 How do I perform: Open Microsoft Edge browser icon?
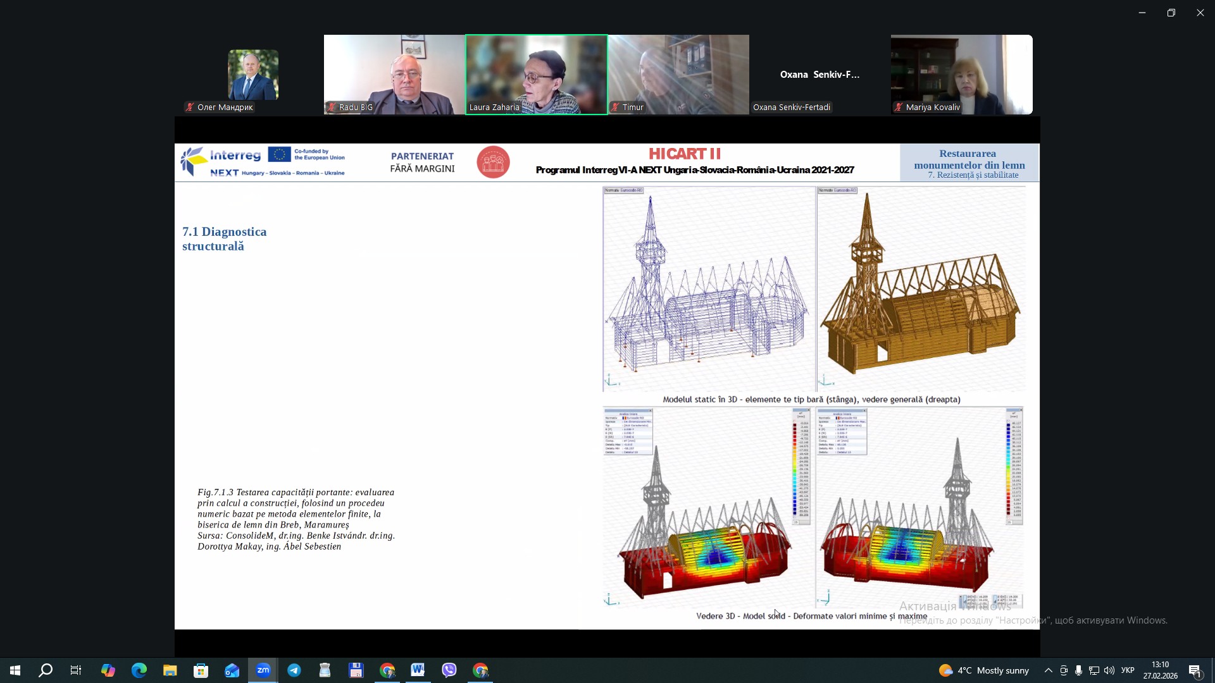pyautogui.click(x=139, y=670)
